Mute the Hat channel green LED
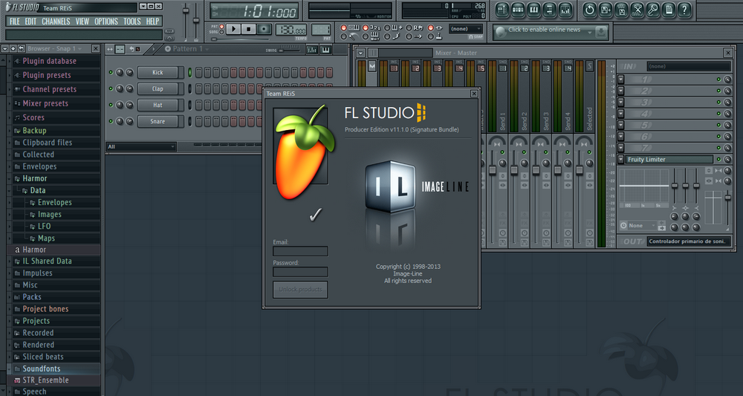743x396 pixels. 111,105
